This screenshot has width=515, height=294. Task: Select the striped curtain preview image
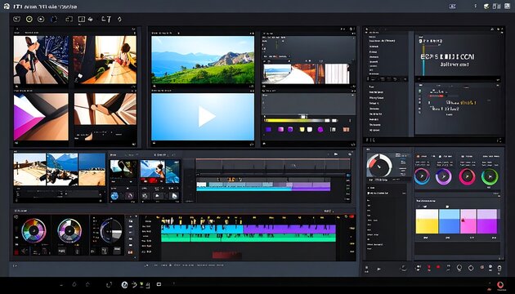[x=337, y=73]
